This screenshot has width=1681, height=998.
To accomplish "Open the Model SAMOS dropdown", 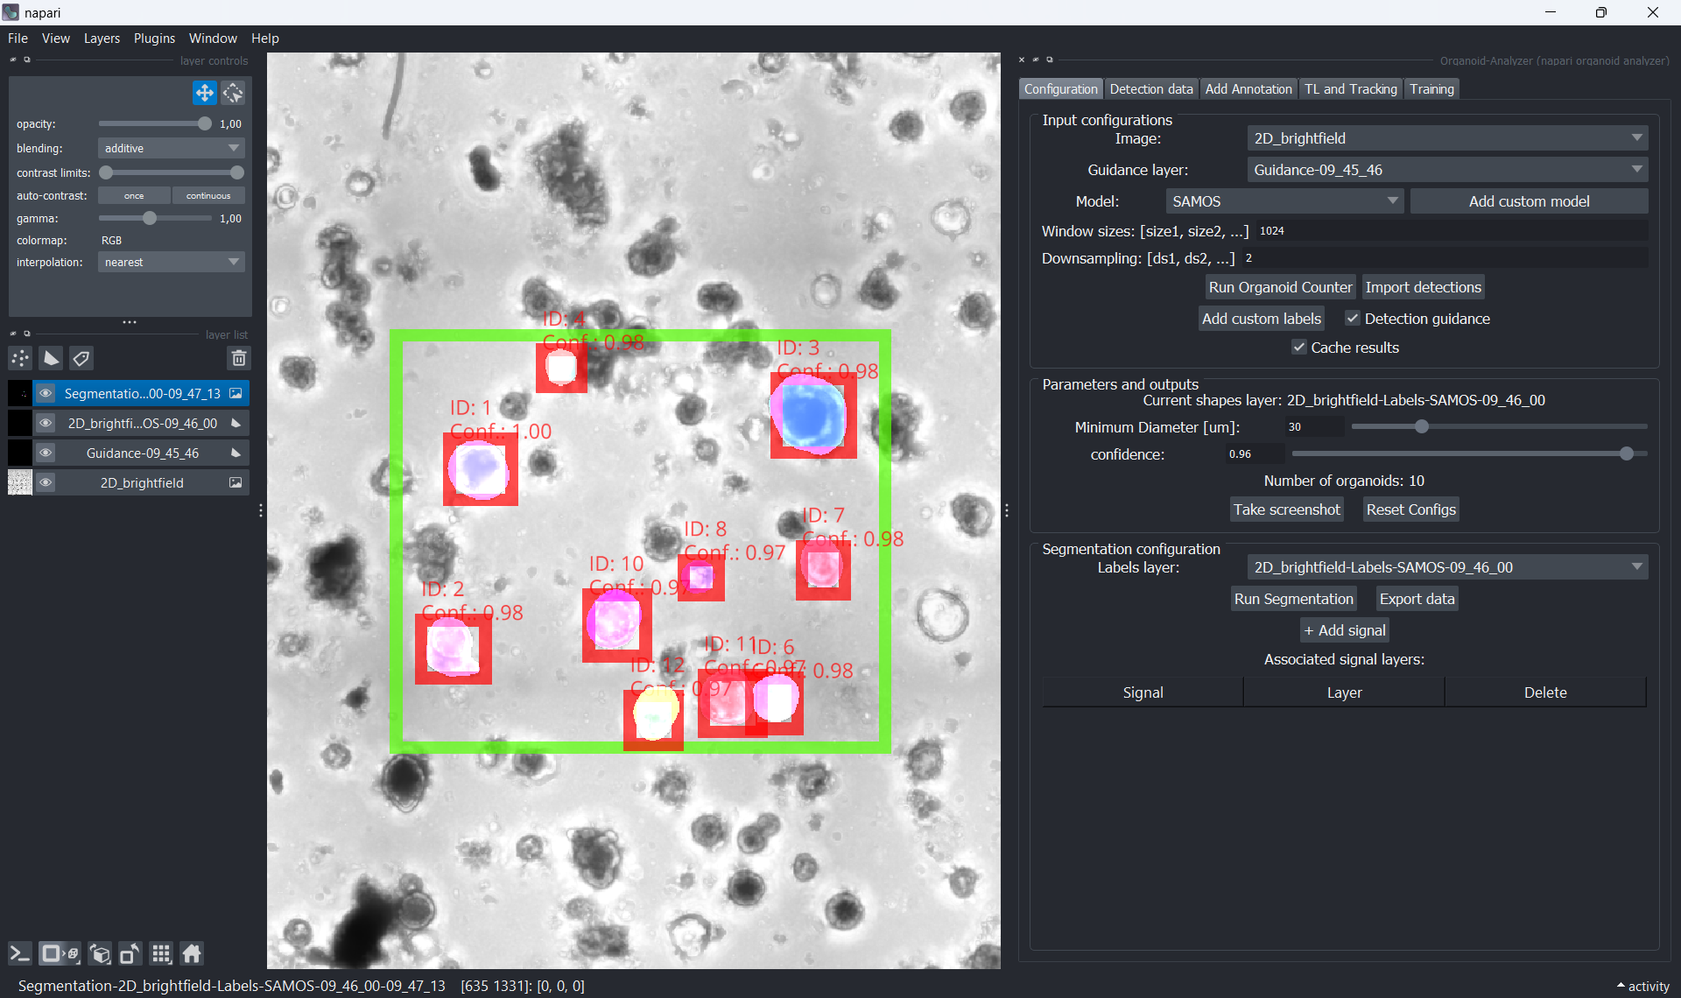I will click(x=1284, y=201).
